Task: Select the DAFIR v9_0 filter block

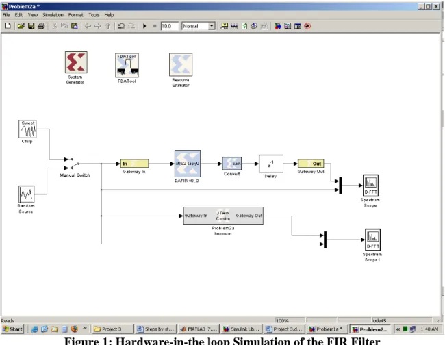Action: tap(188, 164)
